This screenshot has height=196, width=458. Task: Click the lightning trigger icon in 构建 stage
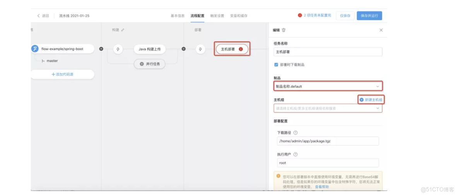click(x=118, y=49)
